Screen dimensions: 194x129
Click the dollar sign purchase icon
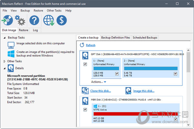pyautogui.click(x=62, y=20)
